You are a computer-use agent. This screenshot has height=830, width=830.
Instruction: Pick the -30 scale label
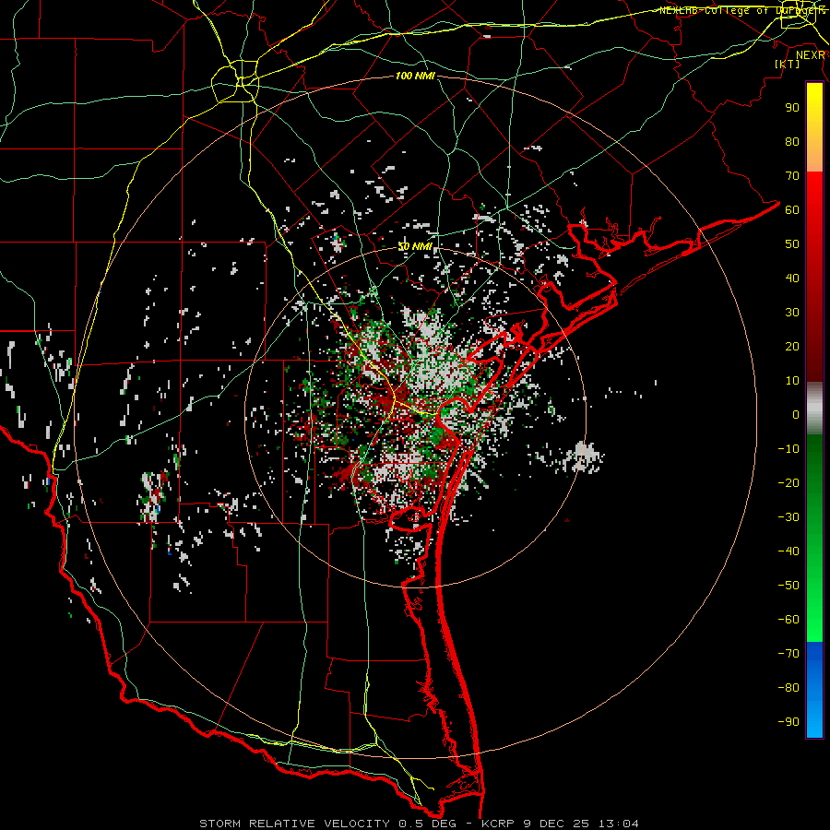point(788,517)
